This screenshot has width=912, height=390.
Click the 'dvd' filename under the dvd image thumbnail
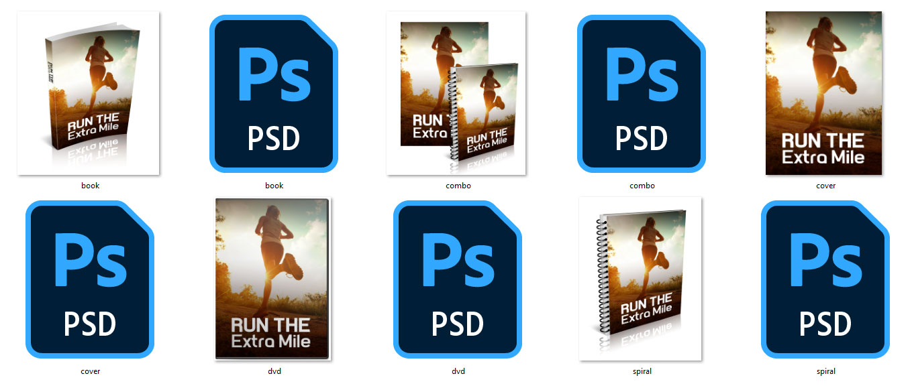tap(274, 371)
